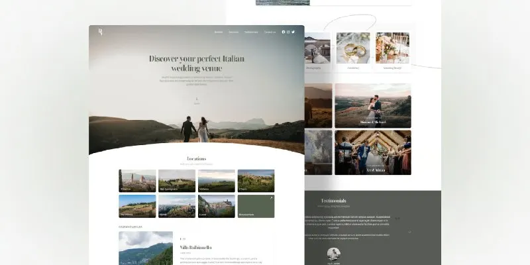
Task: Click the white monogram logo in the header
Action: (101, 32)
